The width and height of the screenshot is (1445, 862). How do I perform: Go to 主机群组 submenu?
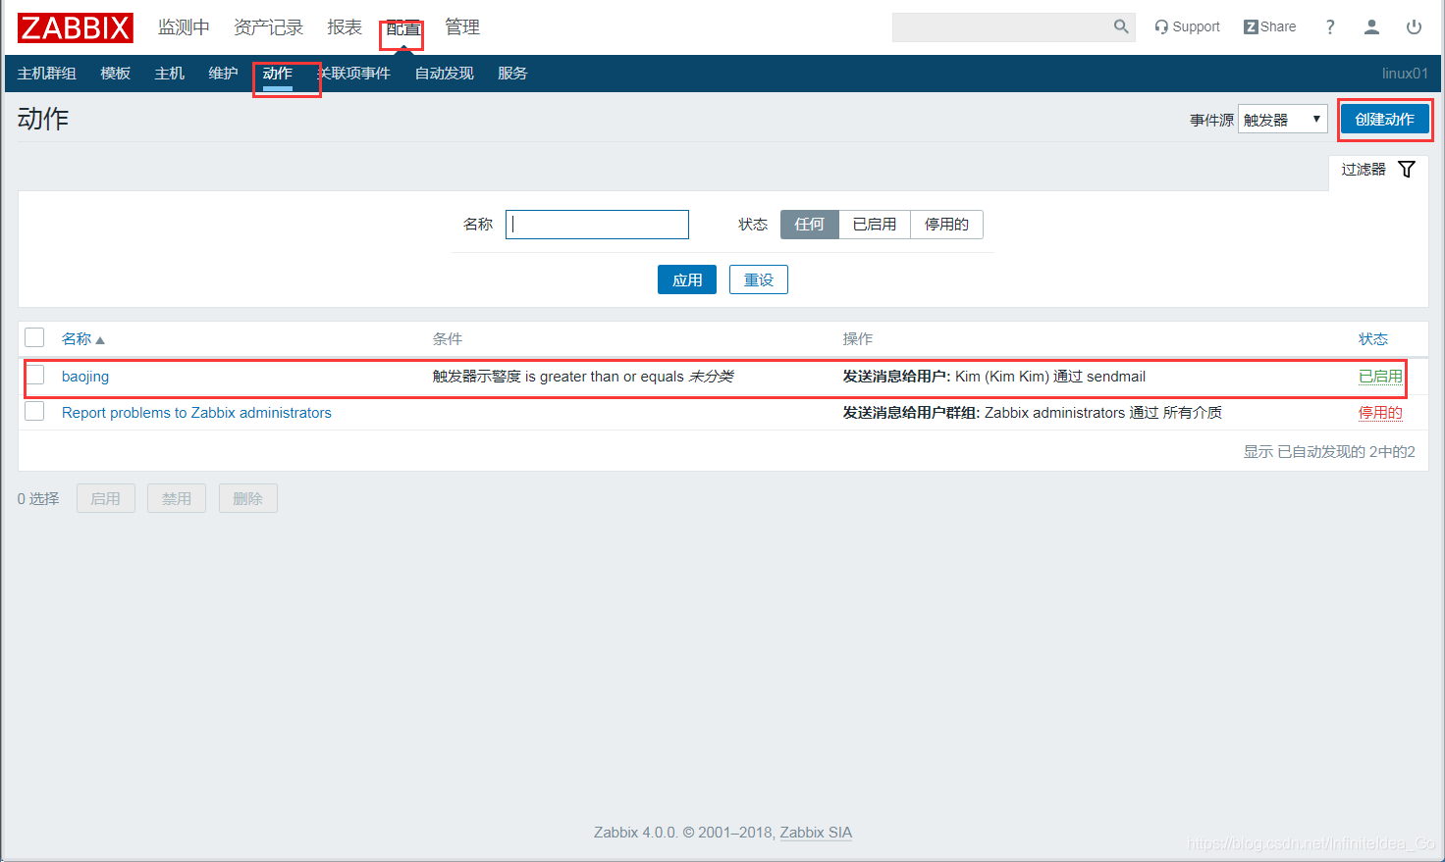click(x=46, y=74)
